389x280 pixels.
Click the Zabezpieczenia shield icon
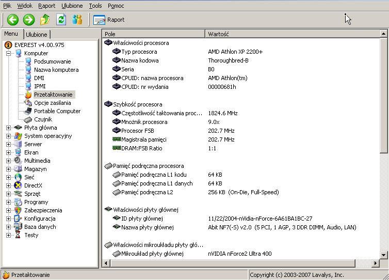click(x=18, y=210)
